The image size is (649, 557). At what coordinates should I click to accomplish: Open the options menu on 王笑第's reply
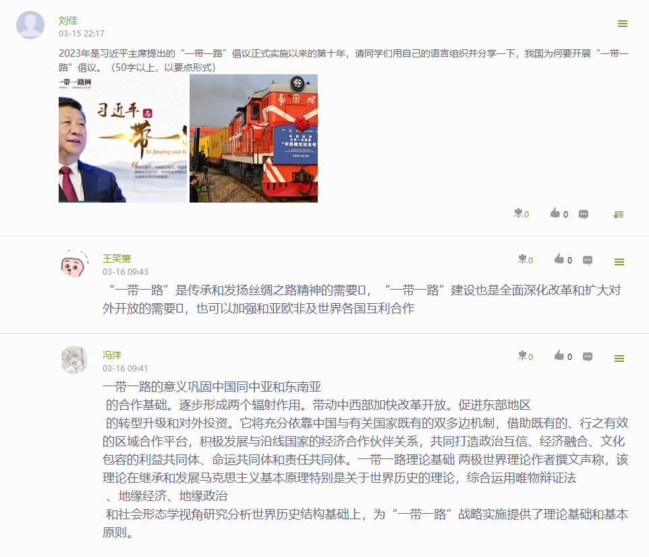pyautogui.click(x=619, y=262)
